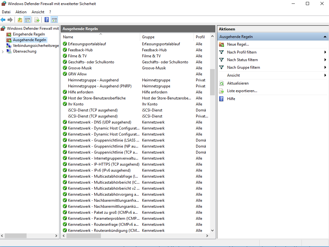Select Heimnetzgruppe - Ausgehend (PNRP) rule

click(x=100, y=86)
